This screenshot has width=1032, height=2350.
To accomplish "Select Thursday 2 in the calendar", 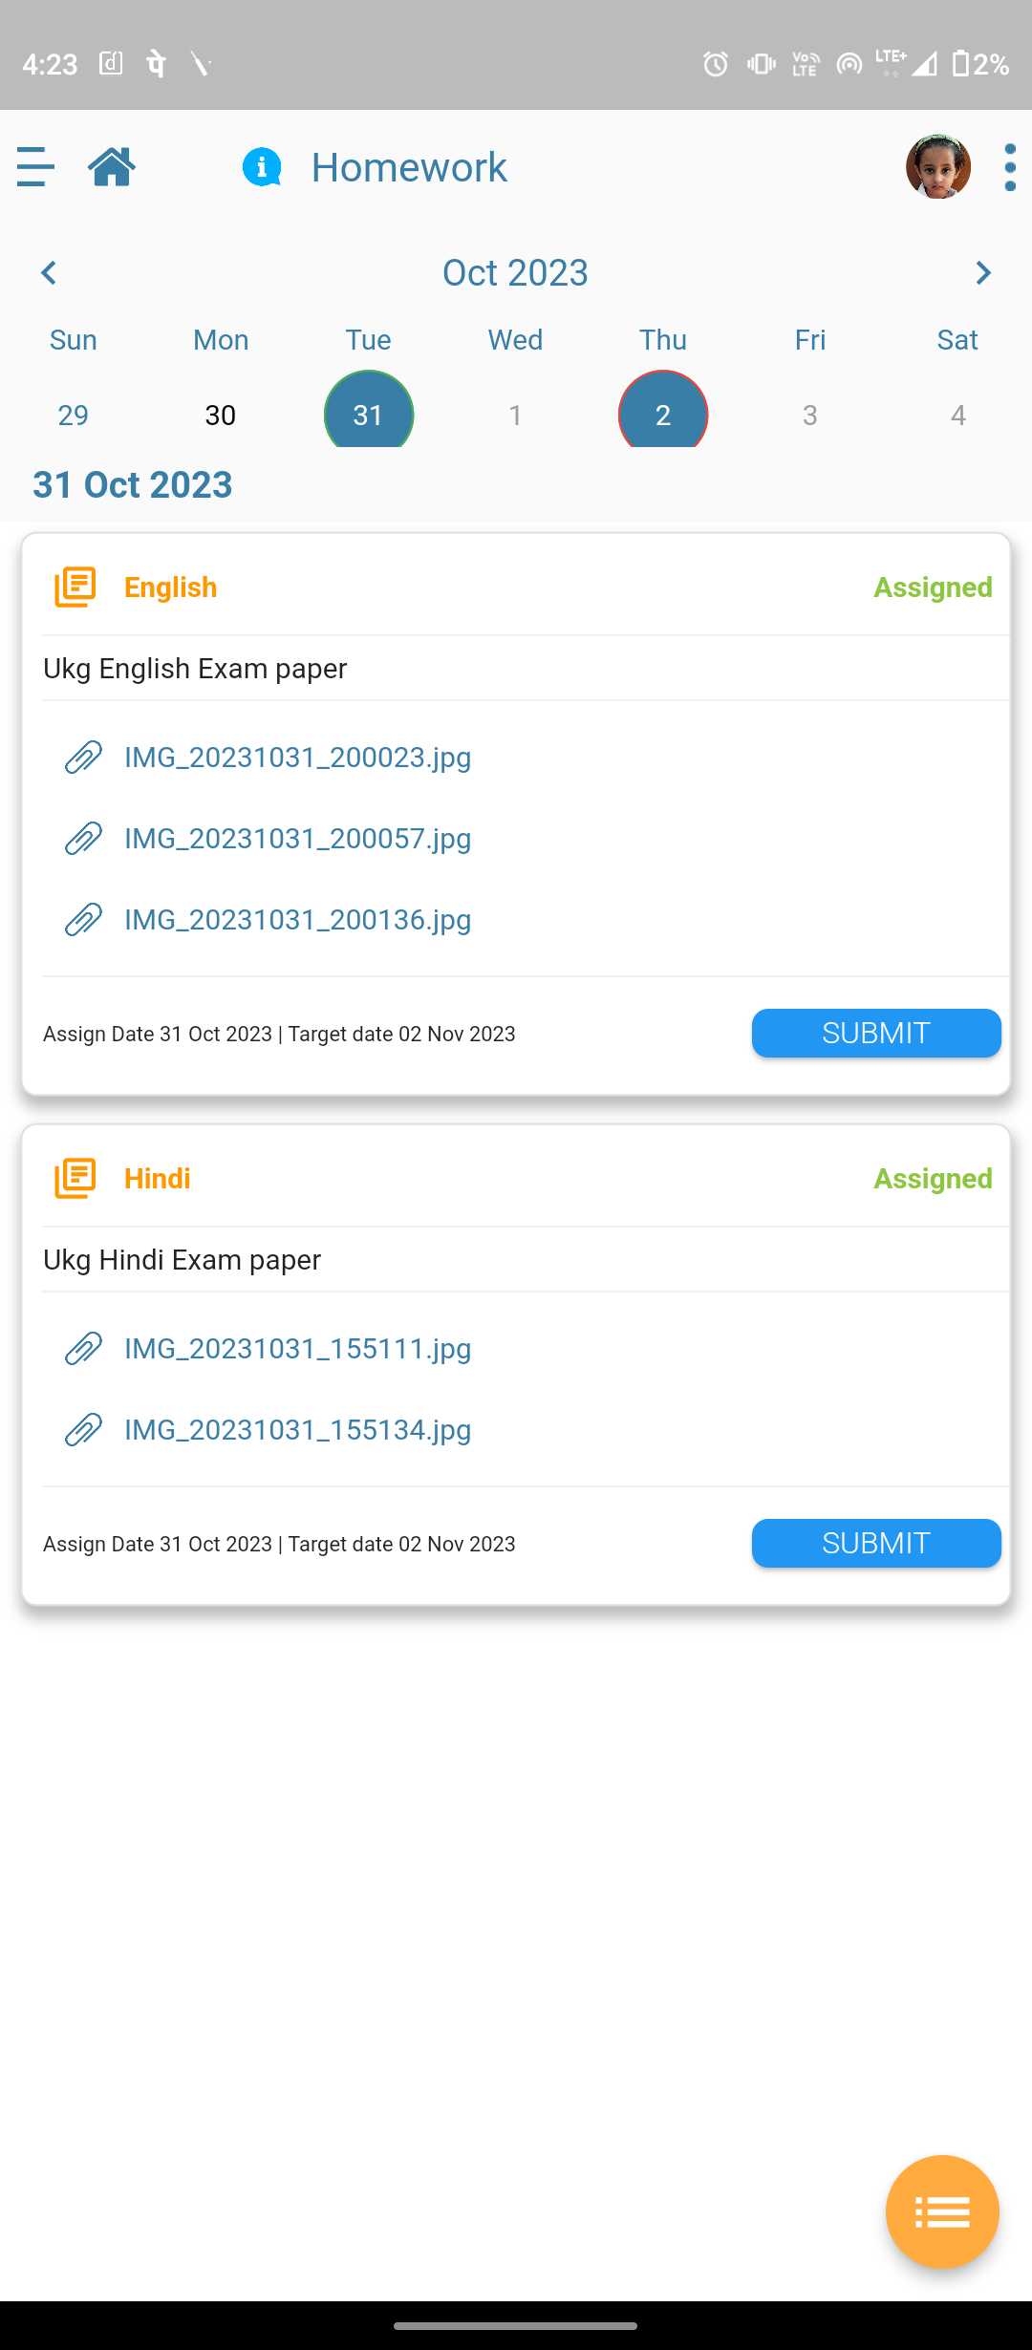I will (x=663, y=412).
